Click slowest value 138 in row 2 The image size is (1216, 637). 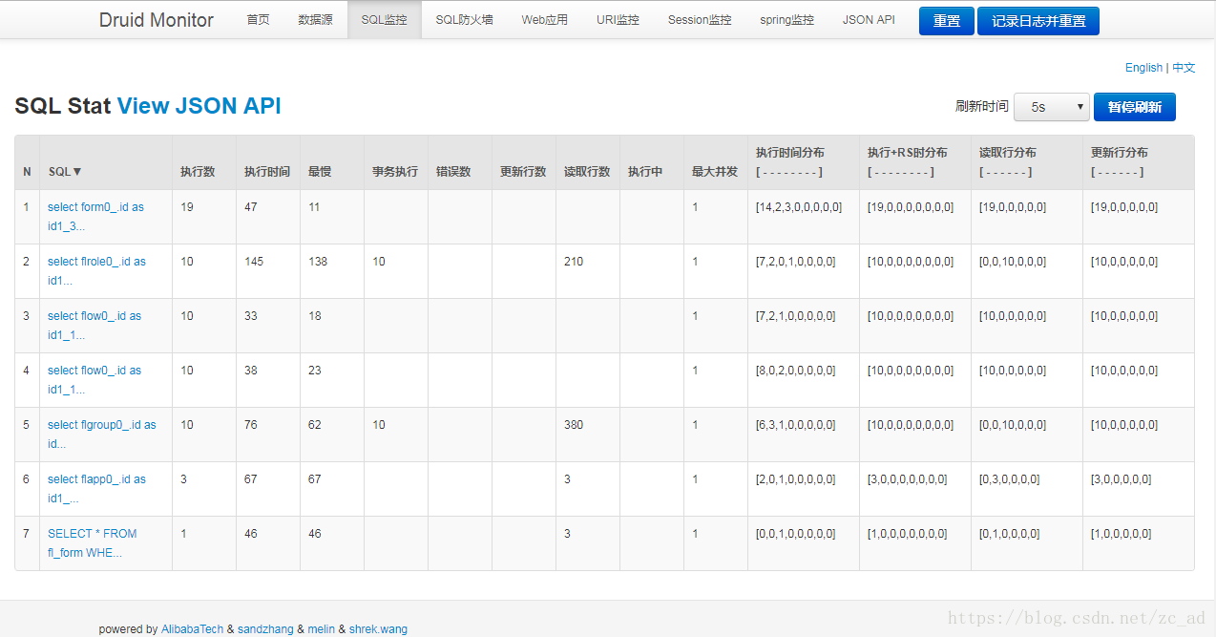pos(318,262)
